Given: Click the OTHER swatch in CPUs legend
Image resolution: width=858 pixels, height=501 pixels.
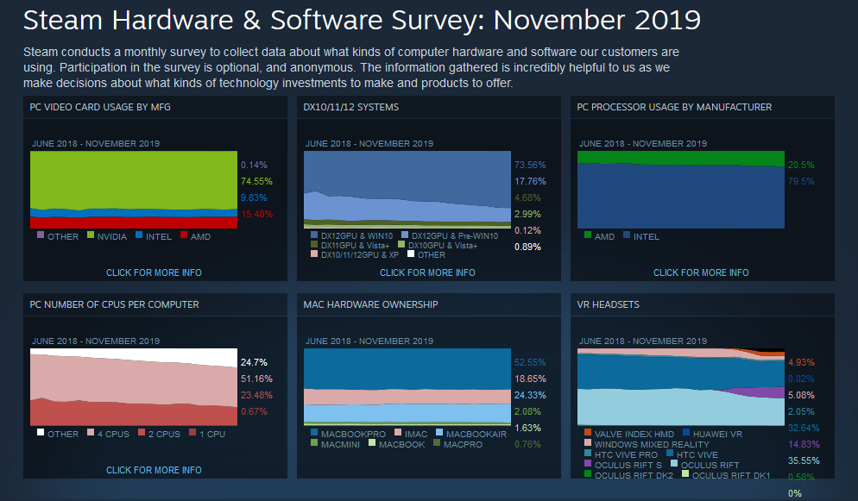Looking at the screenshot, I should pyautogui.click(x=41, y=432).
